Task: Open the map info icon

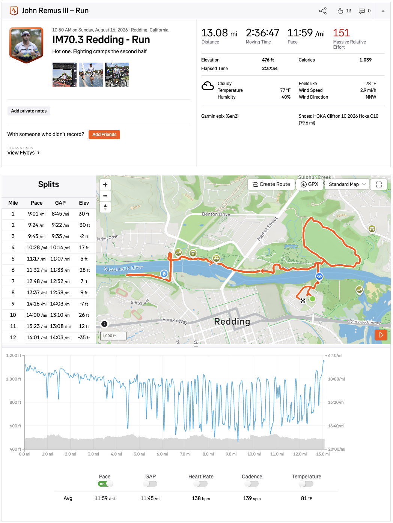Action: coord(104,324)
